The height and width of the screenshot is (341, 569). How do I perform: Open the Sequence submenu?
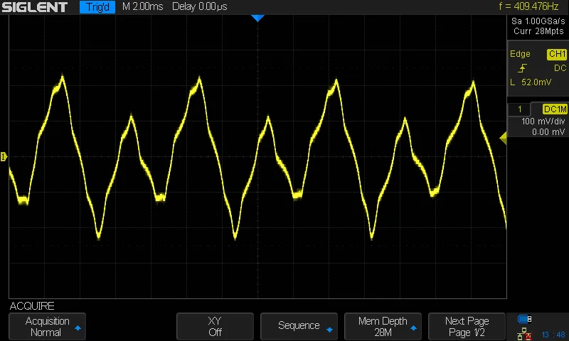(299, 327)
